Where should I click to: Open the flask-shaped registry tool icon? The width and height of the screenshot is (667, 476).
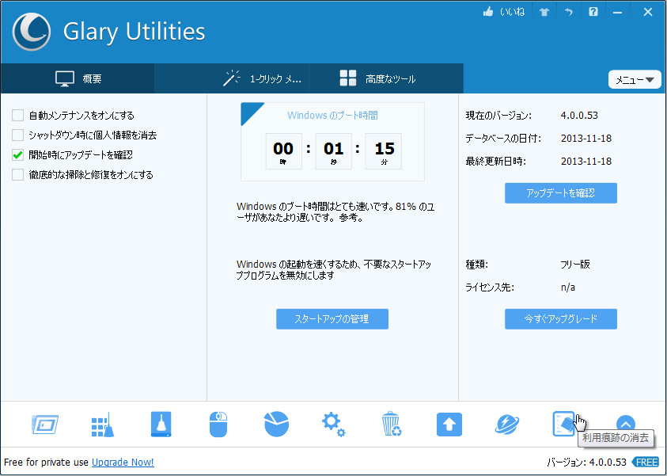tap(161, 424)
